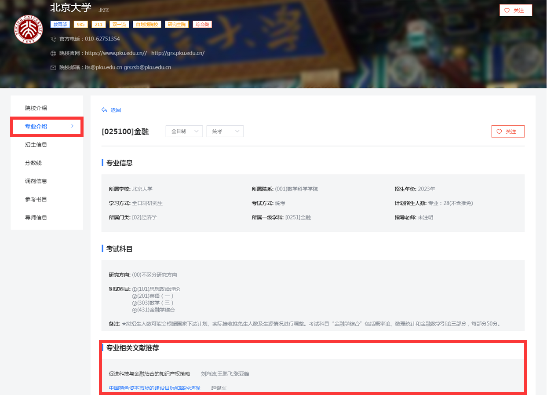Screen dimensions: 547x395
Task: Click the 专业信息 section heading
Action: (120, 163)
